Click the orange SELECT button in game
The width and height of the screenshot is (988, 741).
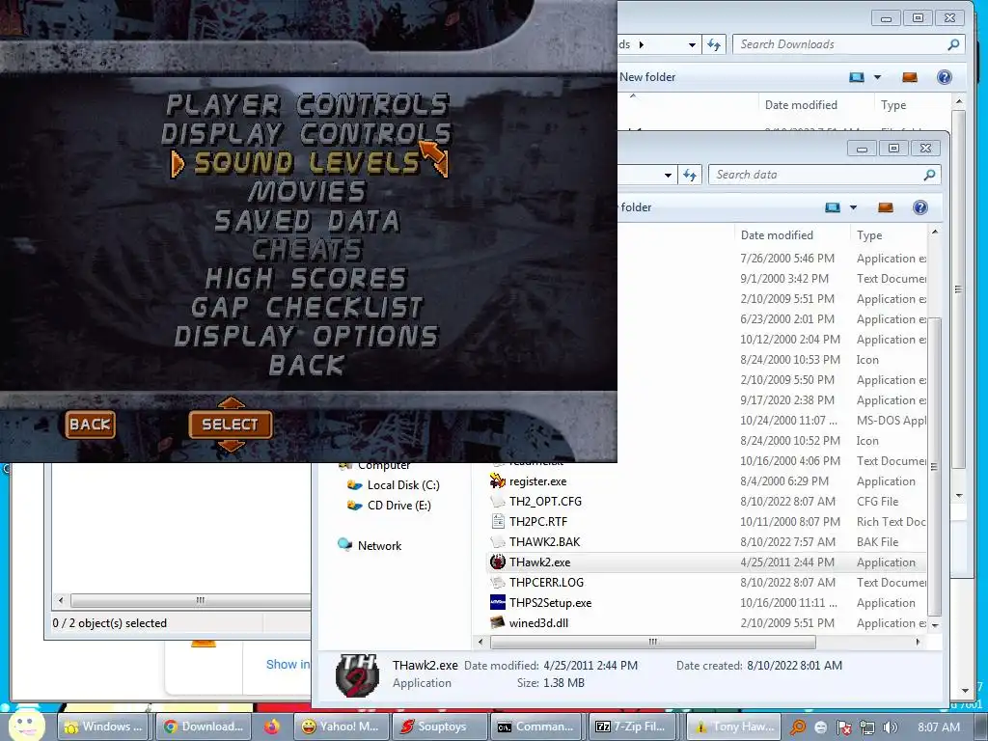(230, 425)
